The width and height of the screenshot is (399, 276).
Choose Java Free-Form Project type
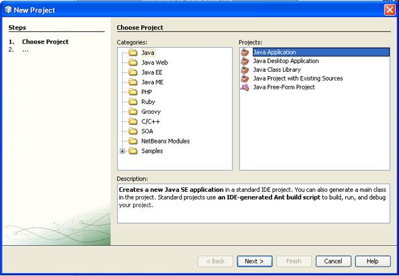click(284, 87)
